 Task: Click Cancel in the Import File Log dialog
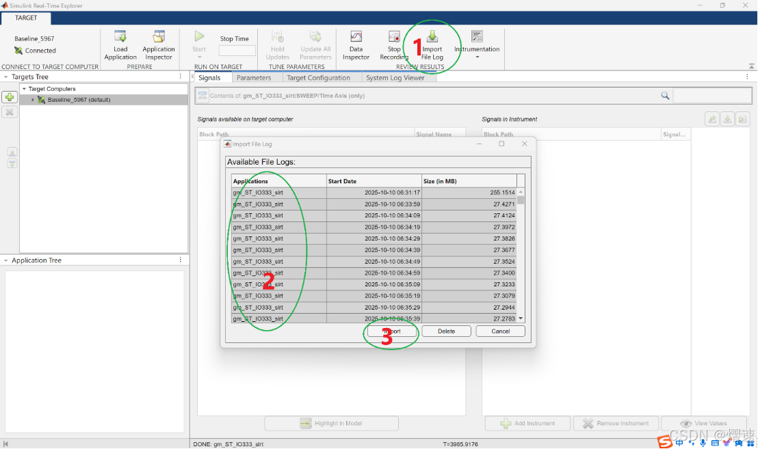coord(500,331)
